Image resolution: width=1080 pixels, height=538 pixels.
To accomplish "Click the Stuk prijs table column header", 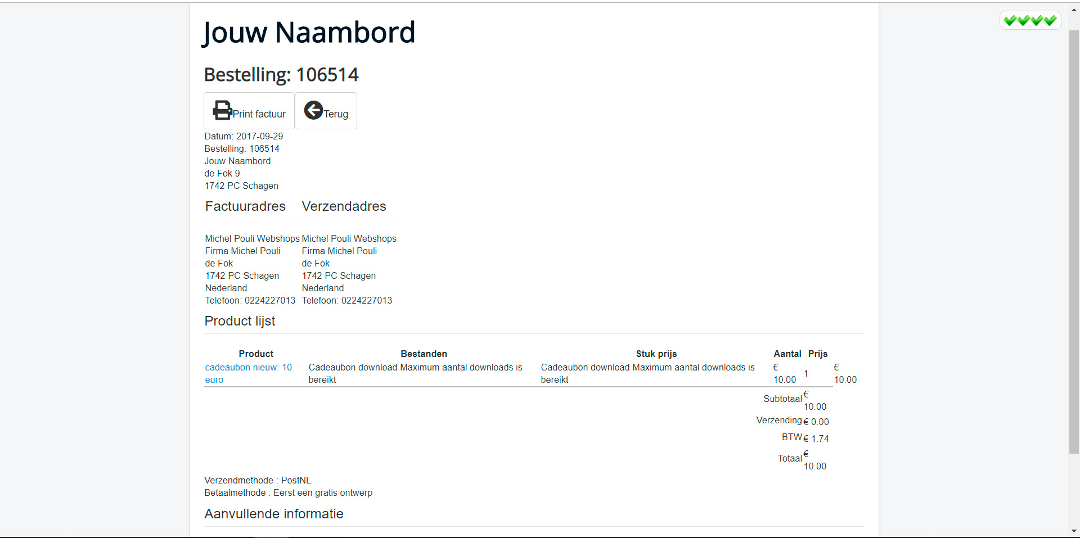I will tap(656, 354).
